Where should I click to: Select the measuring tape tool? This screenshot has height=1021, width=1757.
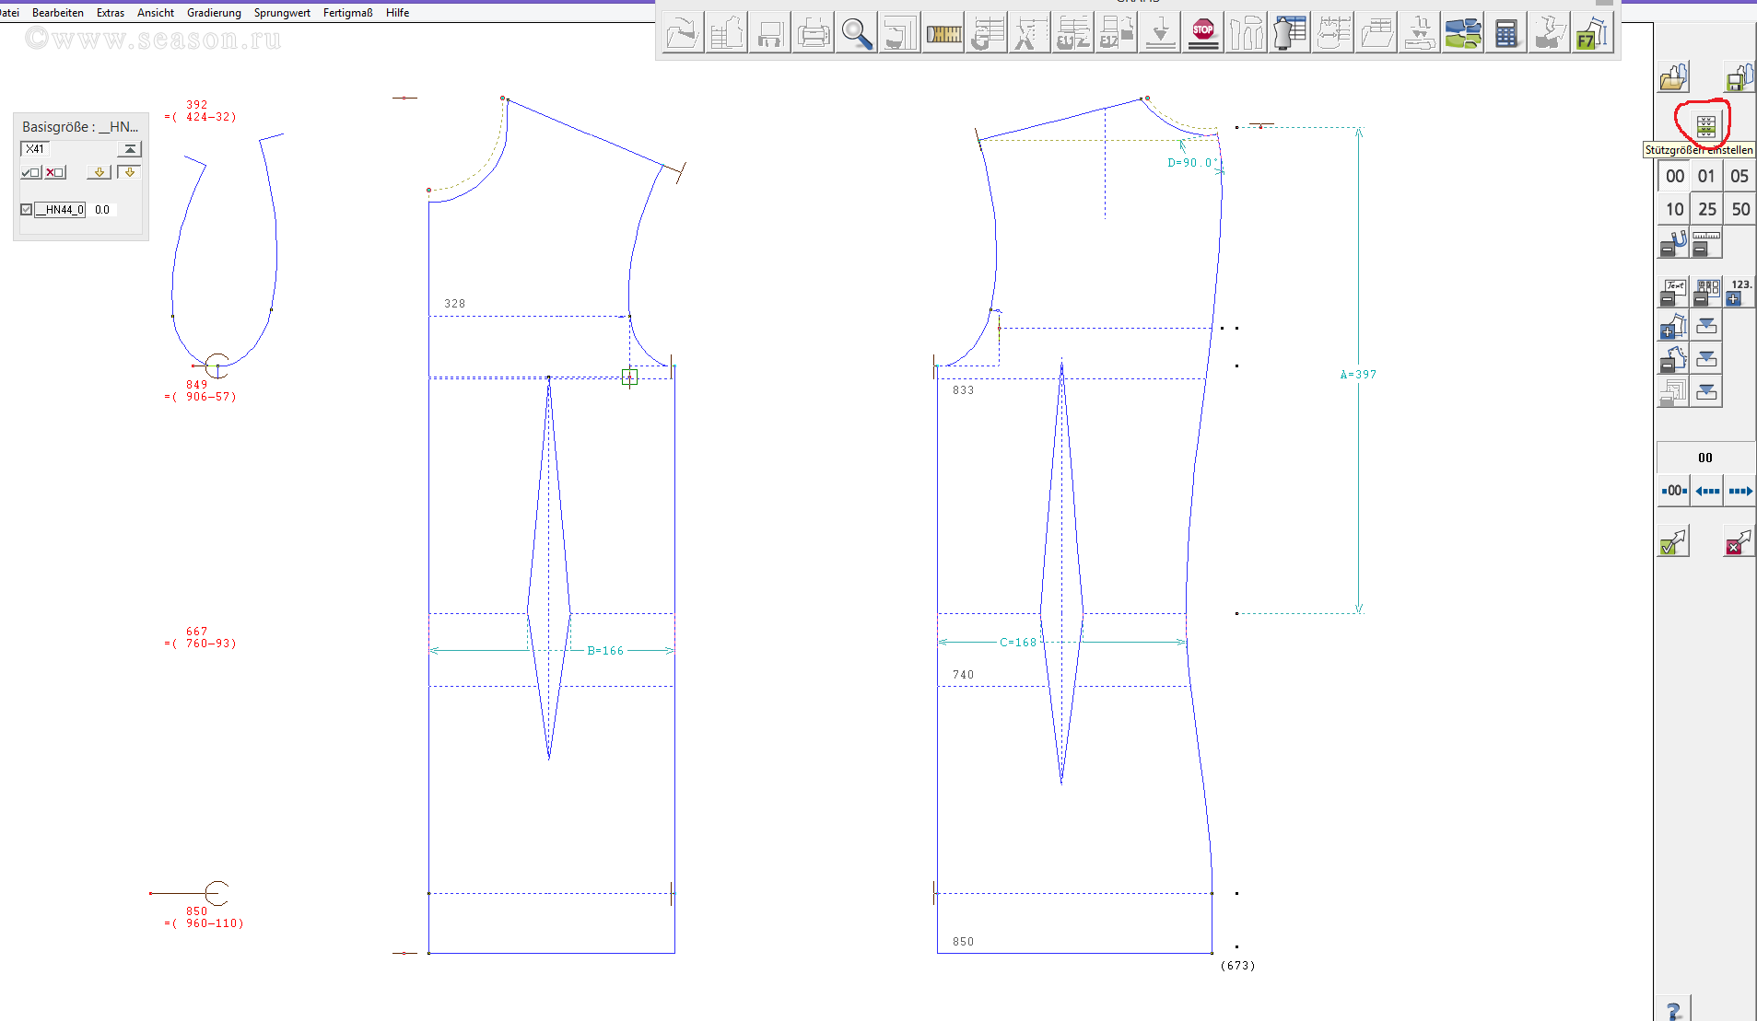coord(943,34)
